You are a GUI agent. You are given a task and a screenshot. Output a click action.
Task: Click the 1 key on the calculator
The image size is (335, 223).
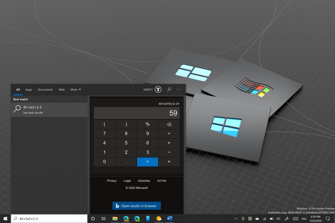pyautogui.click(x=104, y=152)
